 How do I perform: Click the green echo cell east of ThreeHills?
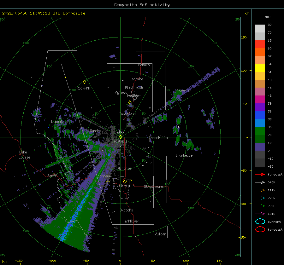pos(178,140)
